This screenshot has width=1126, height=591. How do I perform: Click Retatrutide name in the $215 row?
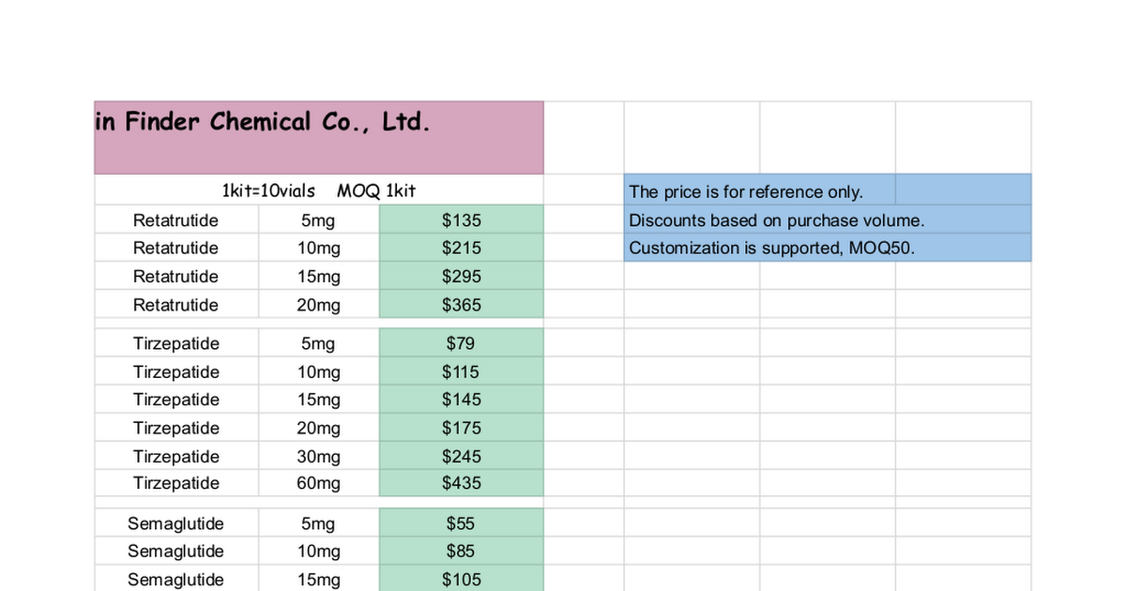point(175,248)
